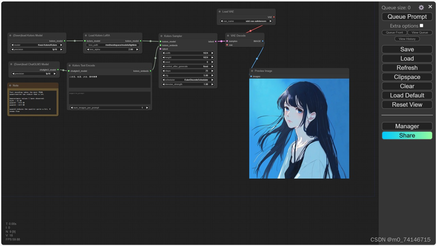Click the VAE output port on Load VAE
The width and height of the screenshot is (436, 246).
point(274,17)
